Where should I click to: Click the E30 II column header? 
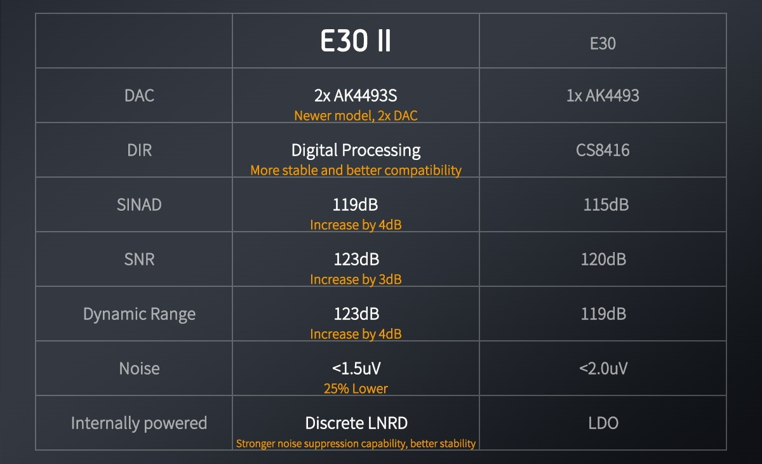pyautogui.click(x=356, y=41)
